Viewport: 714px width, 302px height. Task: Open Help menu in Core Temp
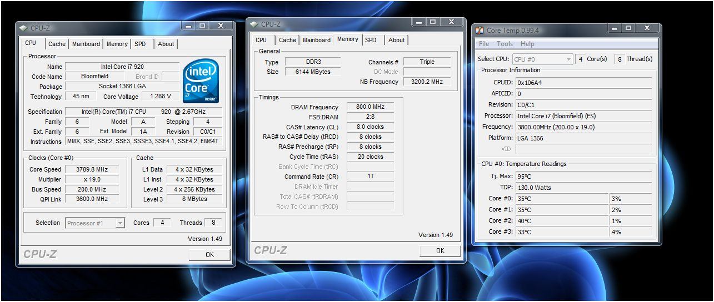527,44
